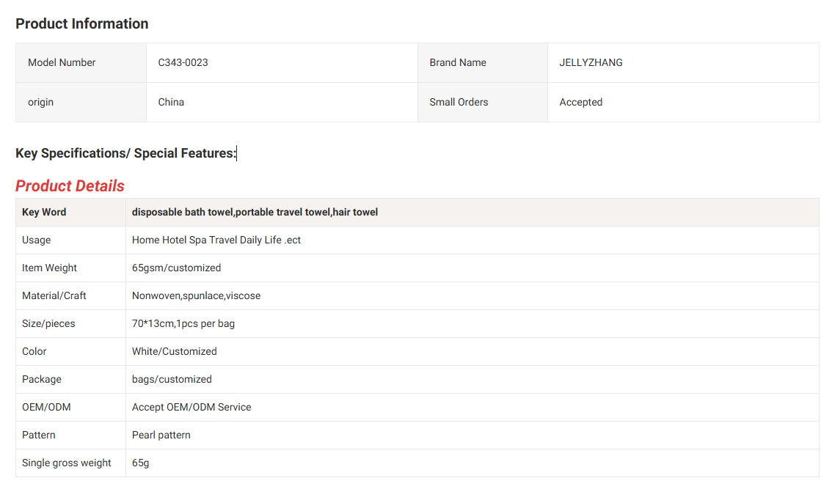Click the red Product Details heading

[x=70, y=185]
